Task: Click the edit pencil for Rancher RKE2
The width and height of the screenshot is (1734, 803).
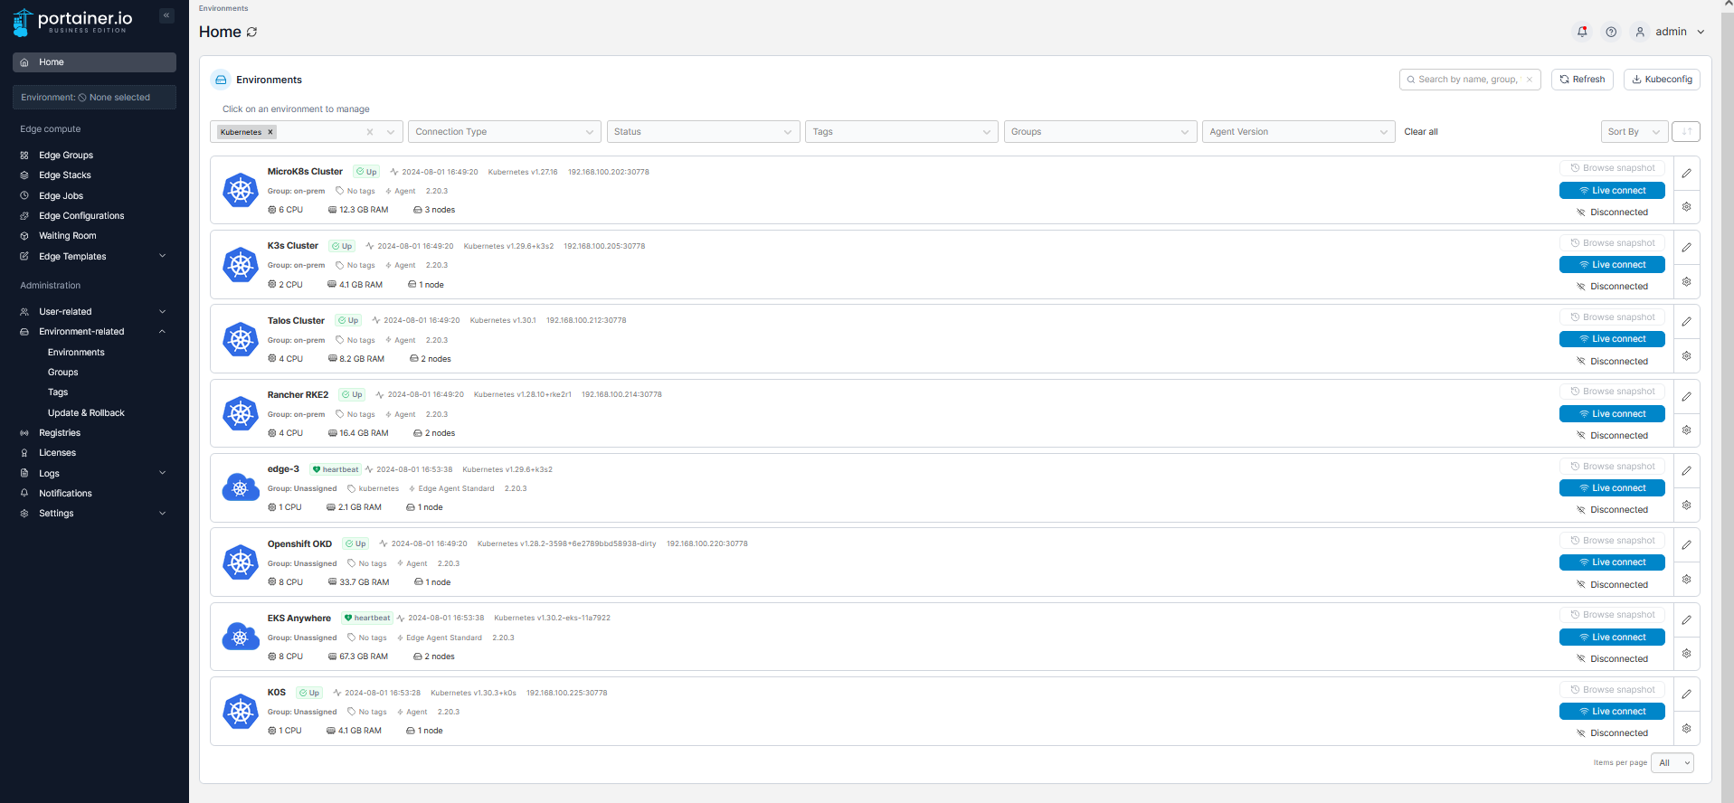Action: [x=1686, y=396]
